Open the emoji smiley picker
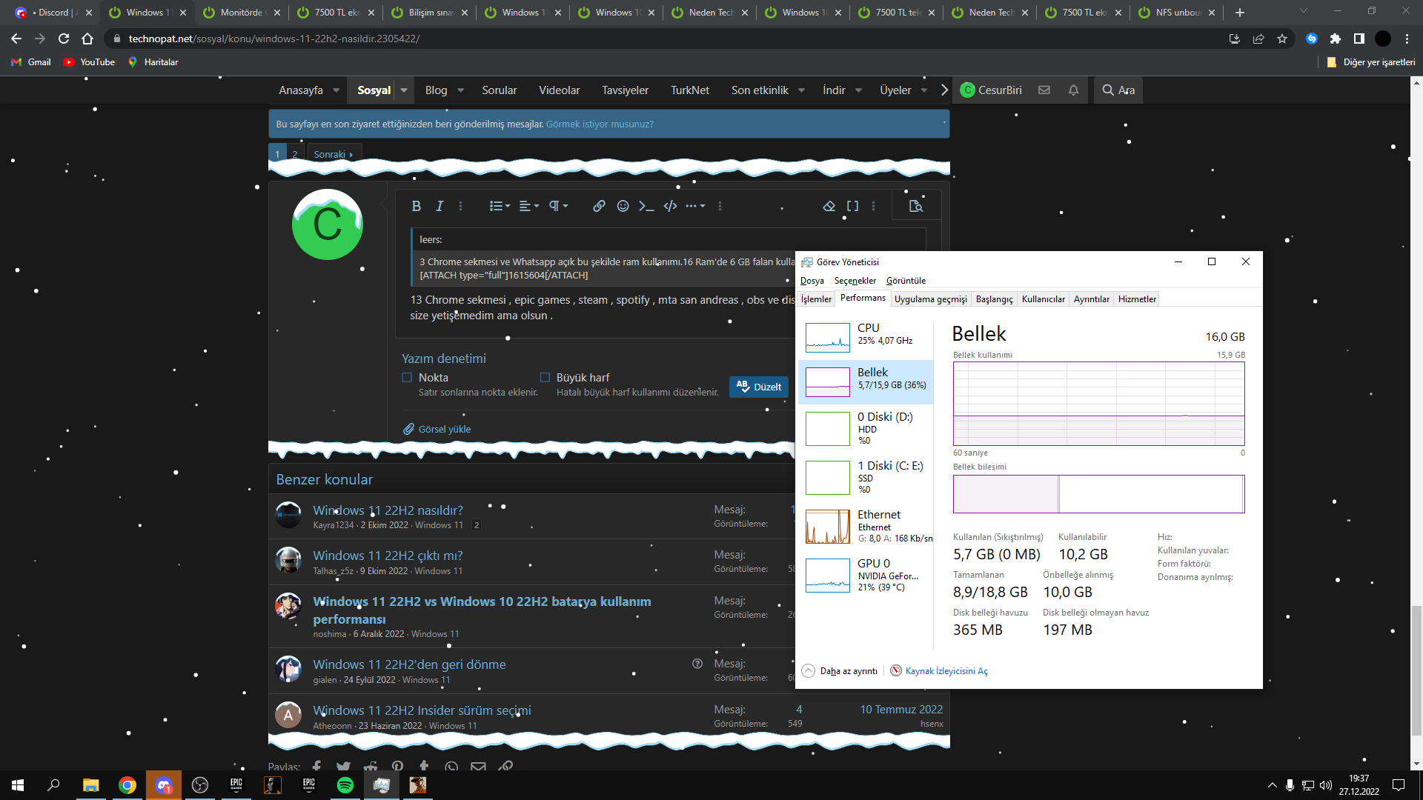This screenshot has height=800, width=1423. (x=623, y=206)
